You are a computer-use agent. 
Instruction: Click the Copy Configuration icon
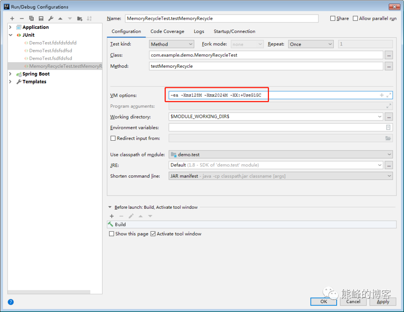coord(31,19)
